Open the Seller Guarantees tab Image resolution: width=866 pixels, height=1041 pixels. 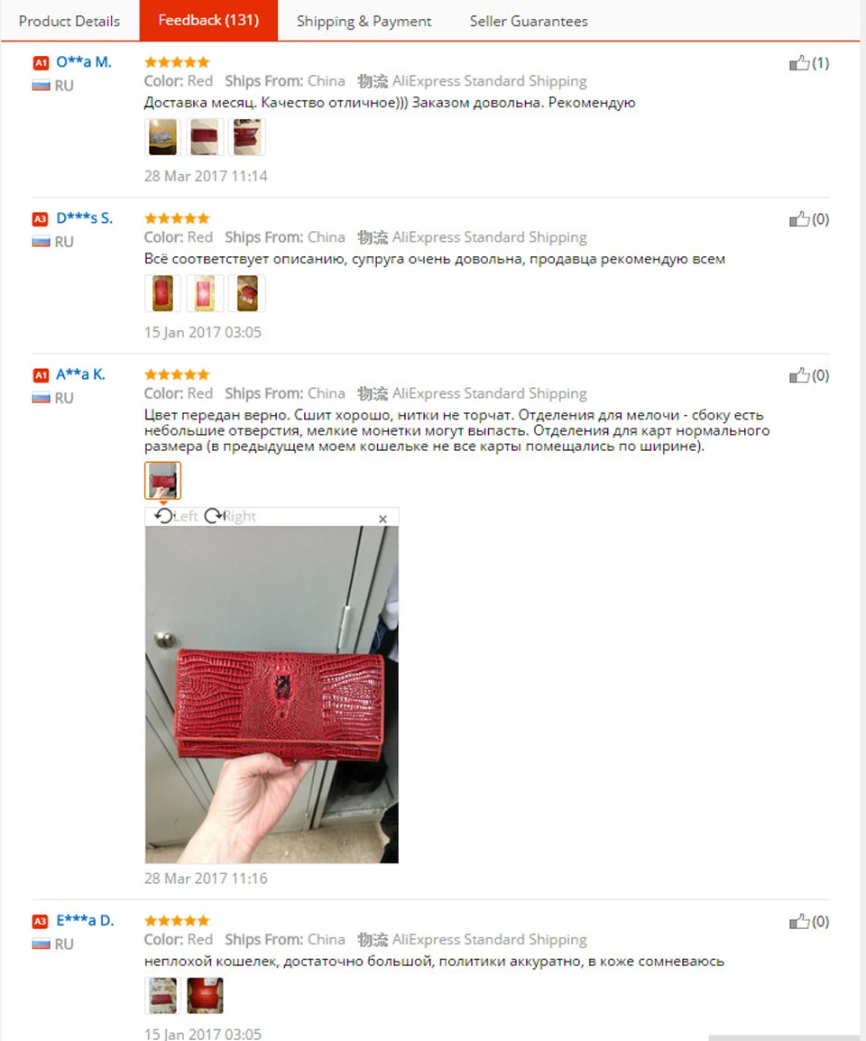click(529, 22)
